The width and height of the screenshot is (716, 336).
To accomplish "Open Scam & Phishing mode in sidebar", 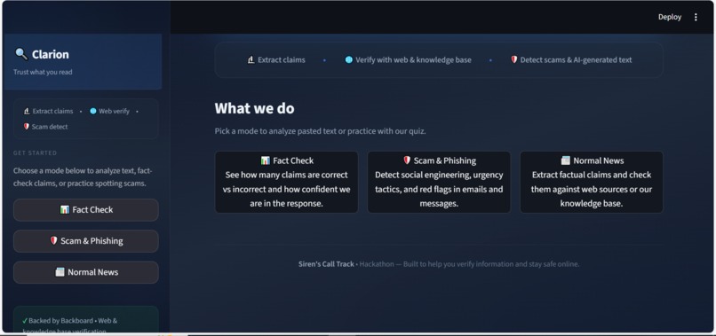I will pos(86,241).
